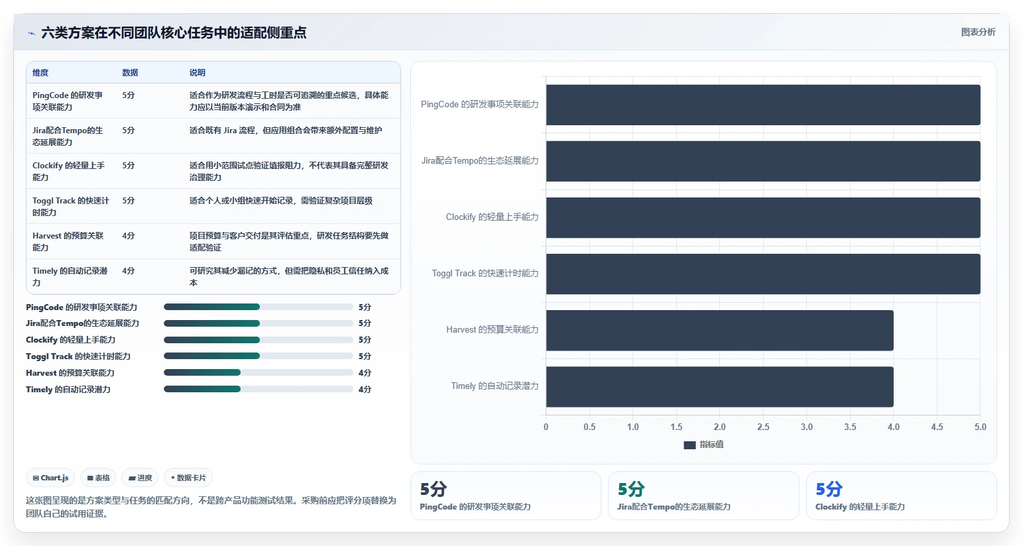The width and height of the screenshot is (1023, 546).
Task: Click the 图表分析 label in header
Action: pyautogui.click(x=978, y=32)
